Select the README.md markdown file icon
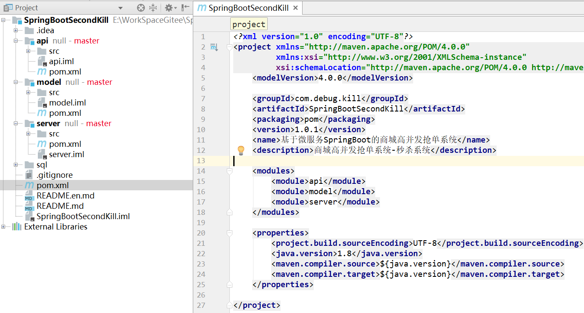The width and height of the screenshot is (584, 313). pyautogui.click(x=29, y=206)
